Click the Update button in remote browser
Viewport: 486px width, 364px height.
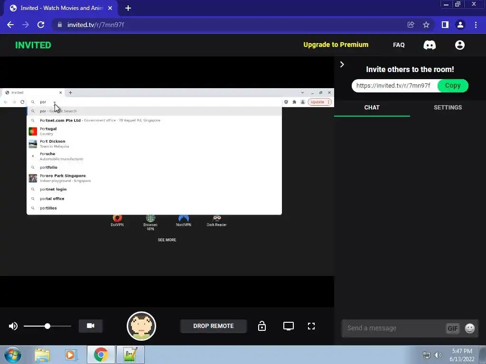coord(319,102)
